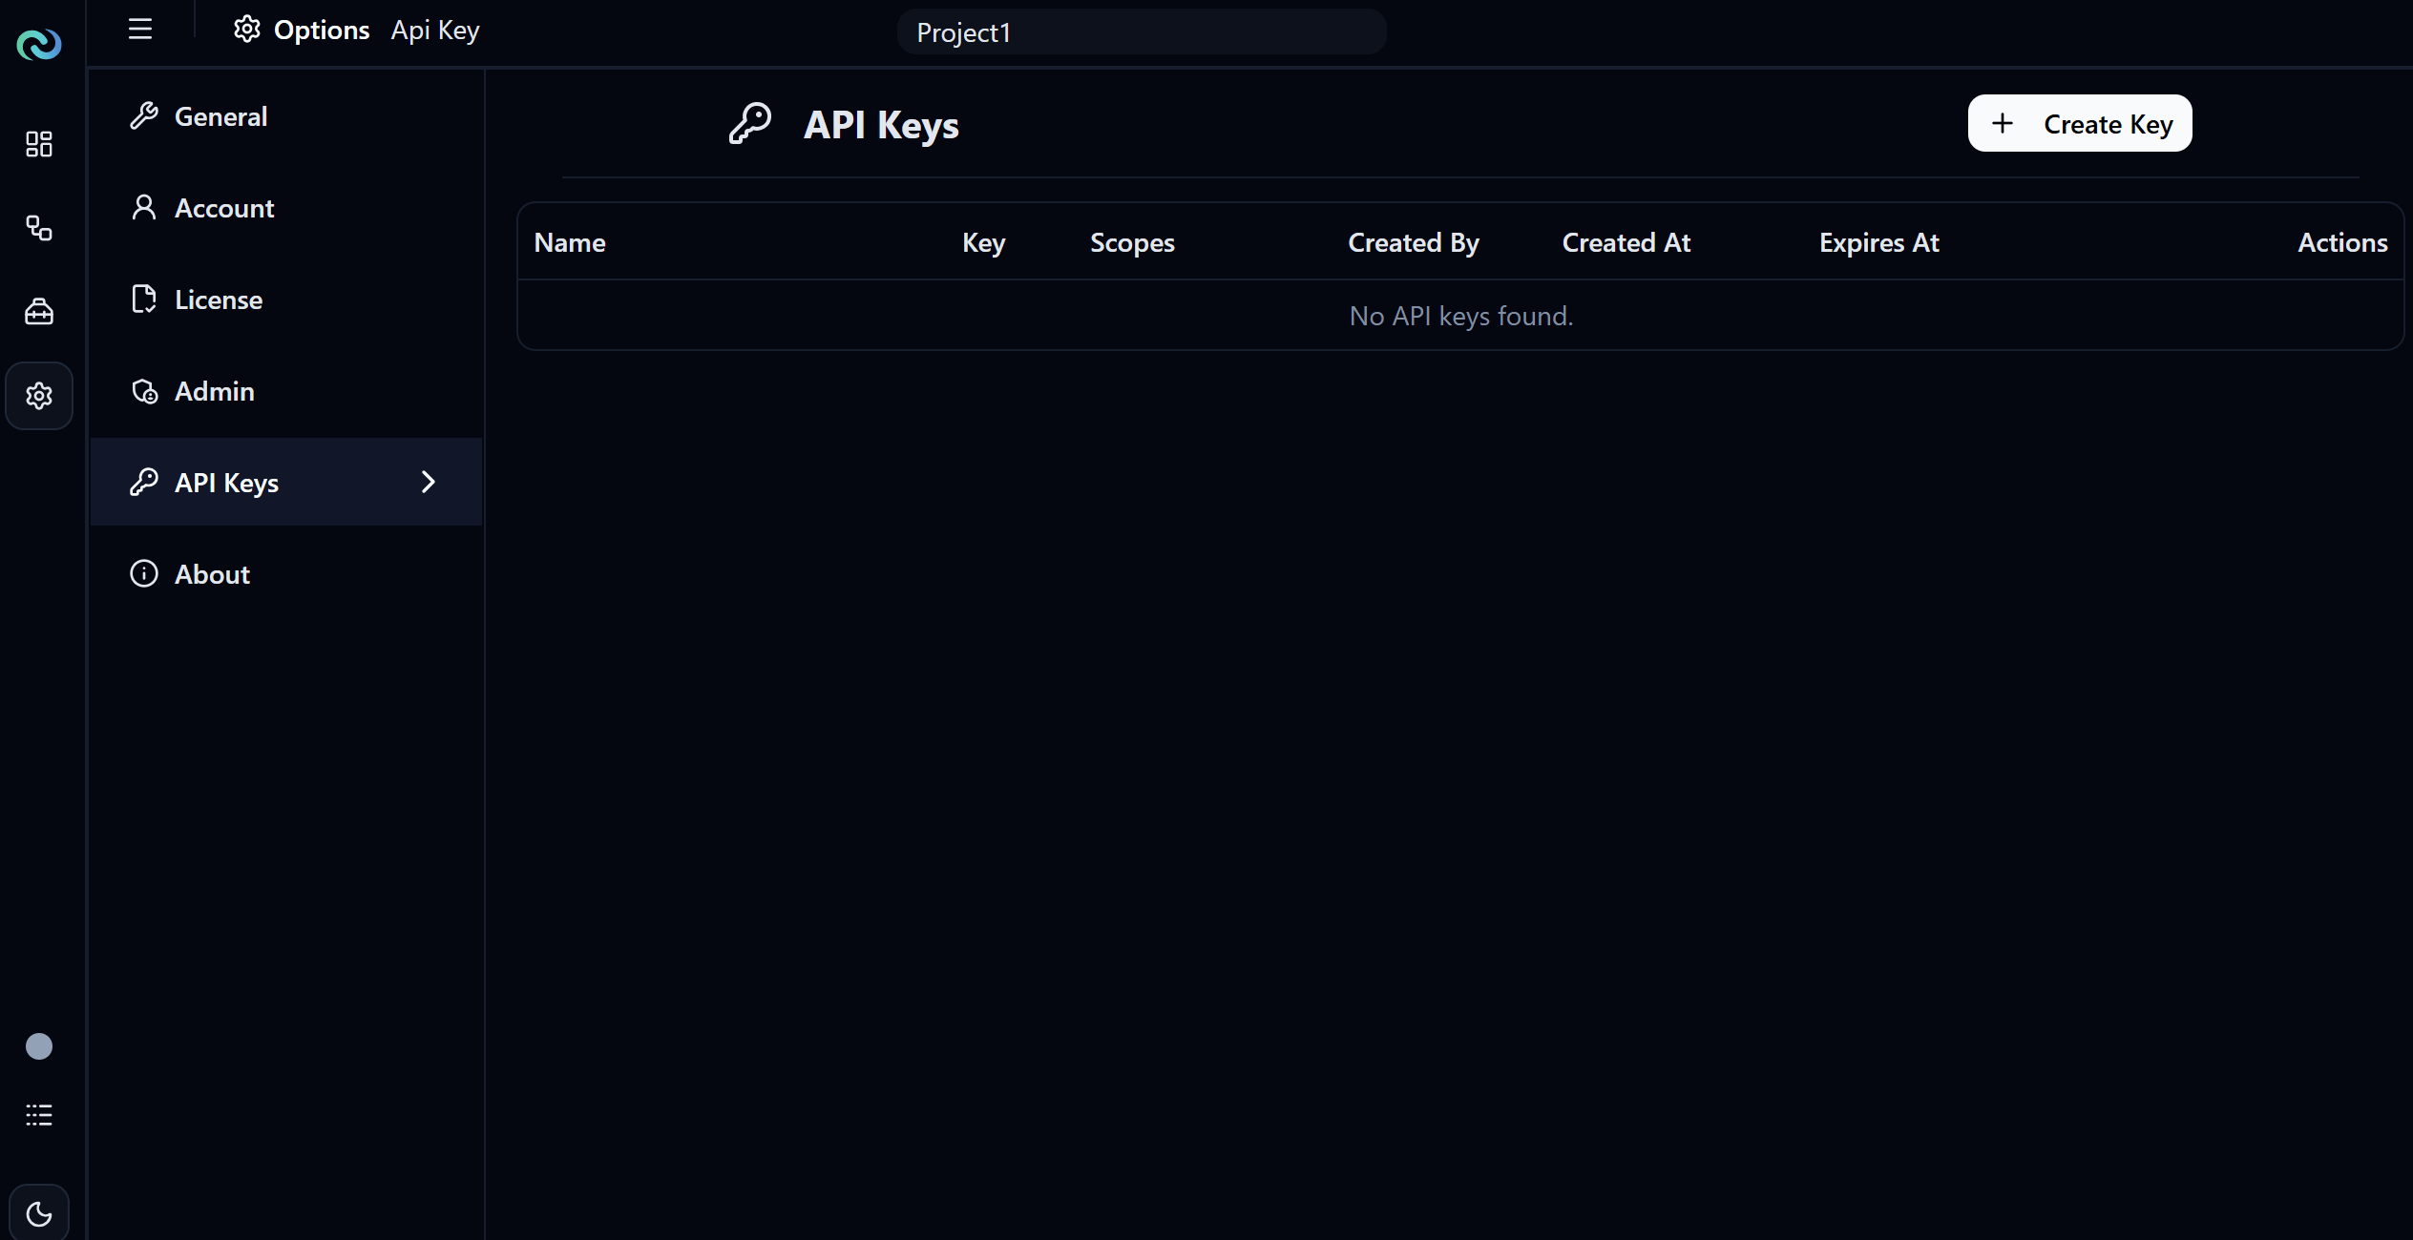Image resolution: width=2413 pixels, height=1240 pixels.
Task: Click the gray status circle indicator
Action: click(x=39, y=1046)
